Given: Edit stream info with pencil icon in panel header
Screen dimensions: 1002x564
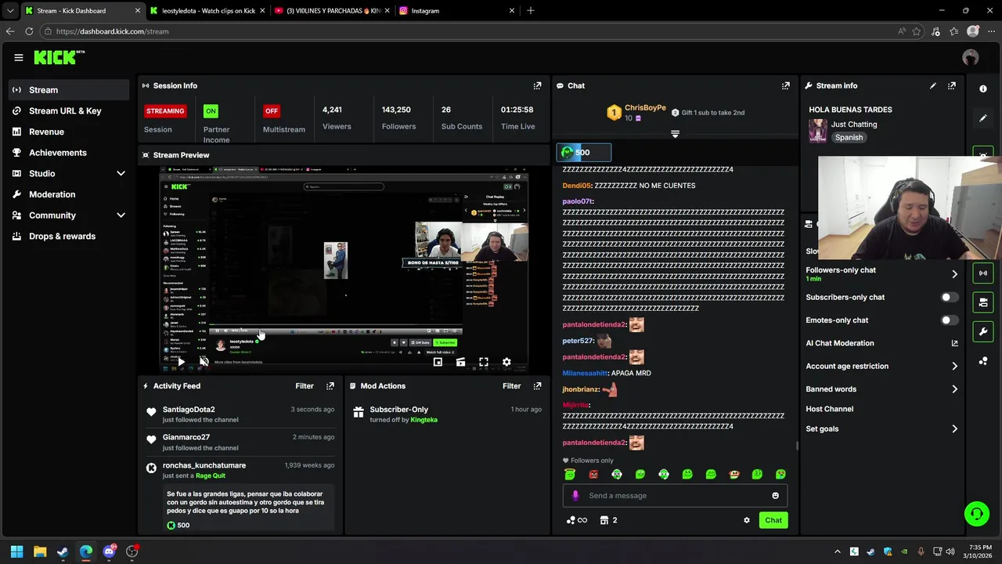Looking at the screenshot, I should point(933,85).
